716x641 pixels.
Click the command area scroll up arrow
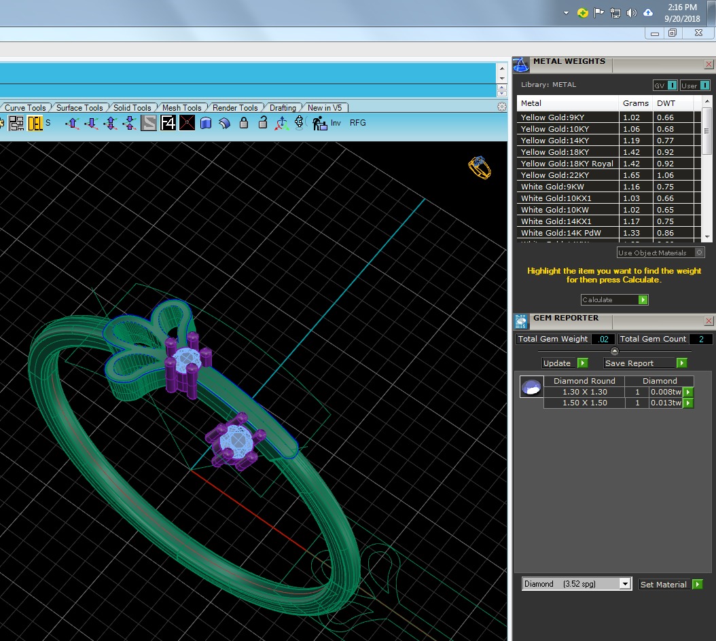(502, 69)
